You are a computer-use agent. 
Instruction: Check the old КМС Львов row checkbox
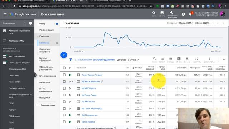click(64, 102)
